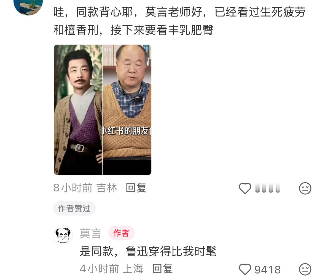Viewport: 325px width, 280px height.
Task: Reply to Mo Yan's comment from 上海
Action: (x=162, y=269)
